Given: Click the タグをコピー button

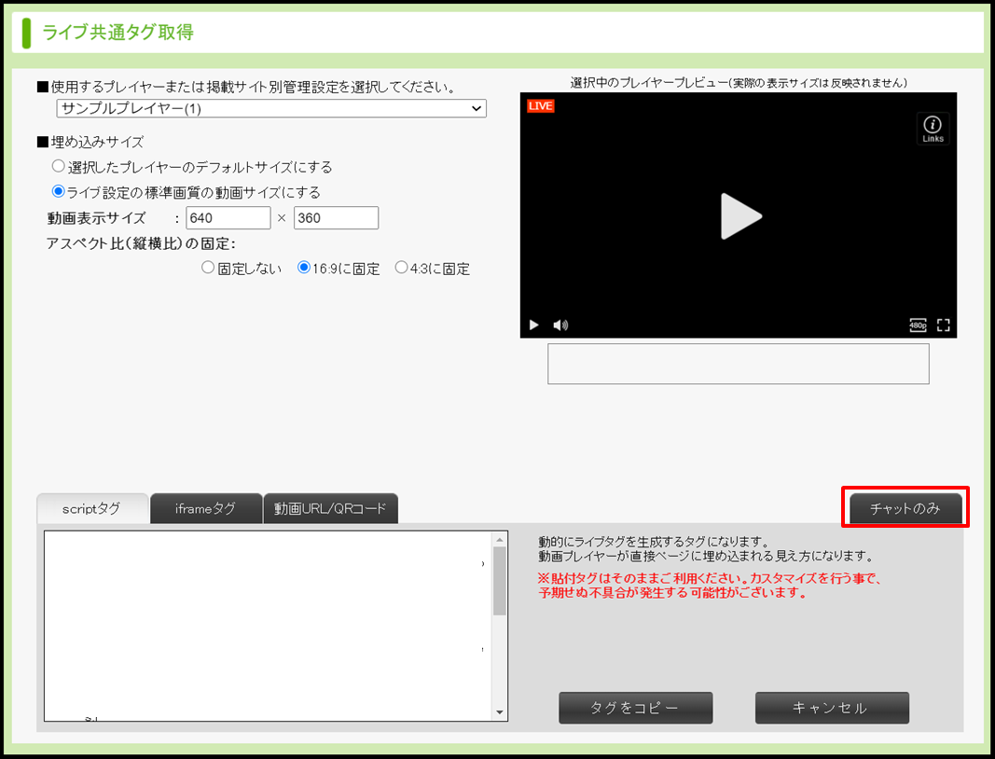Looking at the screenshot, I should 636,708.
